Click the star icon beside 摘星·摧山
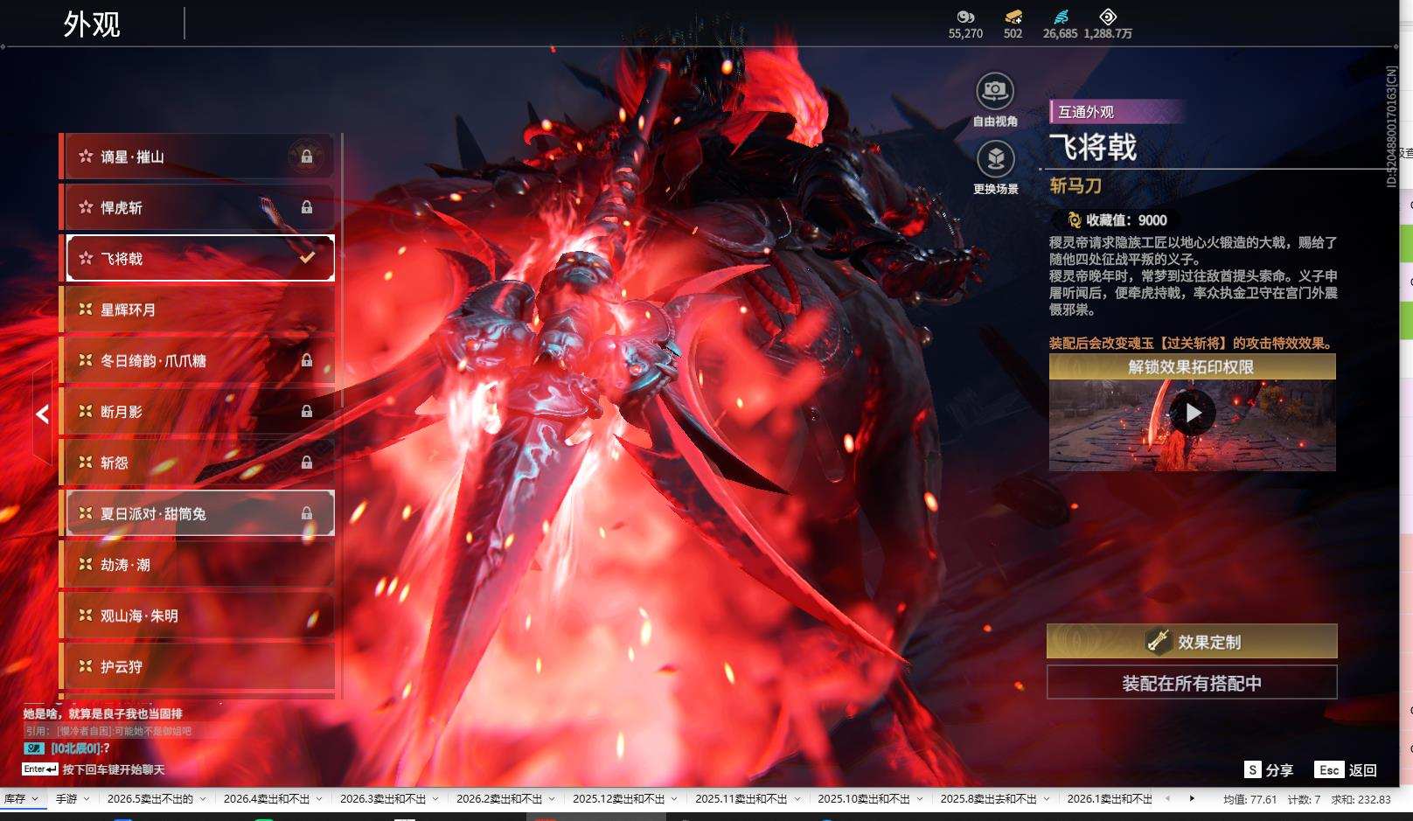Screen dimensions: 1413x821 86,157
